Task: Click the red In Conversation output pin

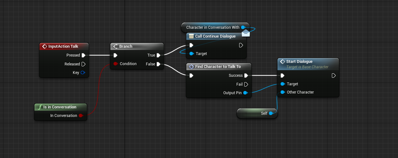Action: pos(81,116)
